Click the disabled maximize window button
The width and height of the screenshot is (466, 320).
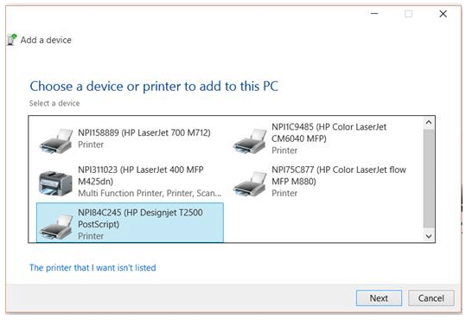[x=409, y=14]
